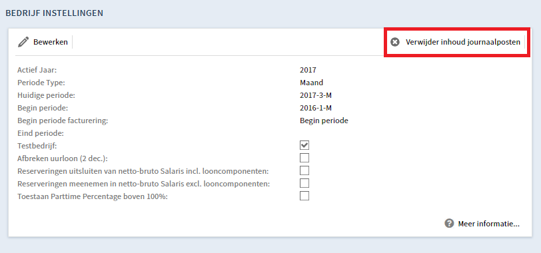541x253 pixels.
Task: Click Verwijder inhoud journaalposten text
Action: (x=462, y=42)
